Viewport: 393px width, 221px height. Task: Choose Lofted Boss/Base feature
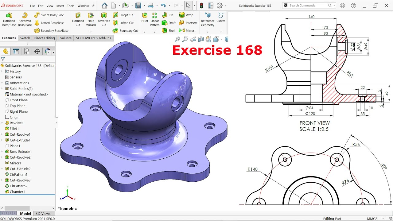[49, 23]
